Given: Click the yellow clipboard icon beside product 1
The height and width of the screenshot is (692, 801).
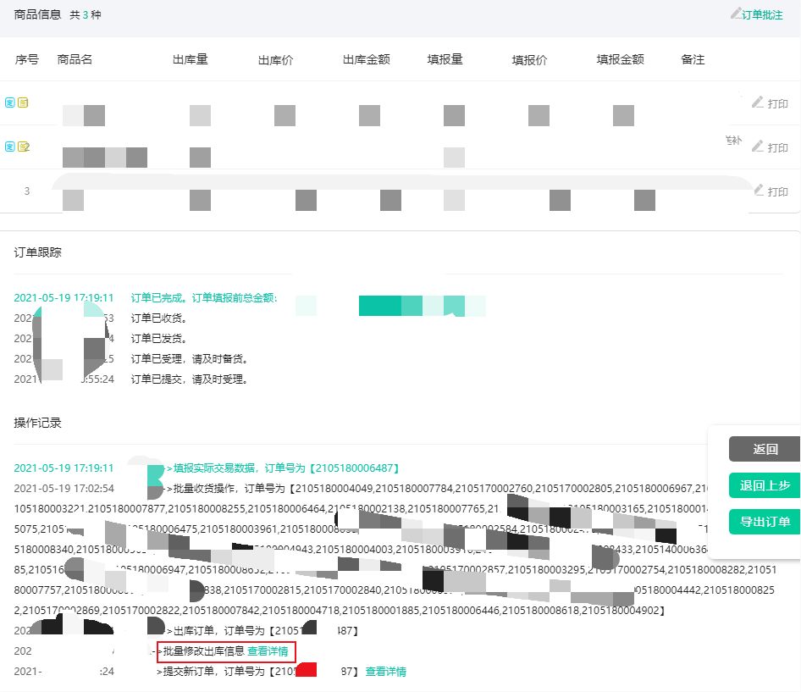Looking at the screenshot, I should tap(22, 102).
